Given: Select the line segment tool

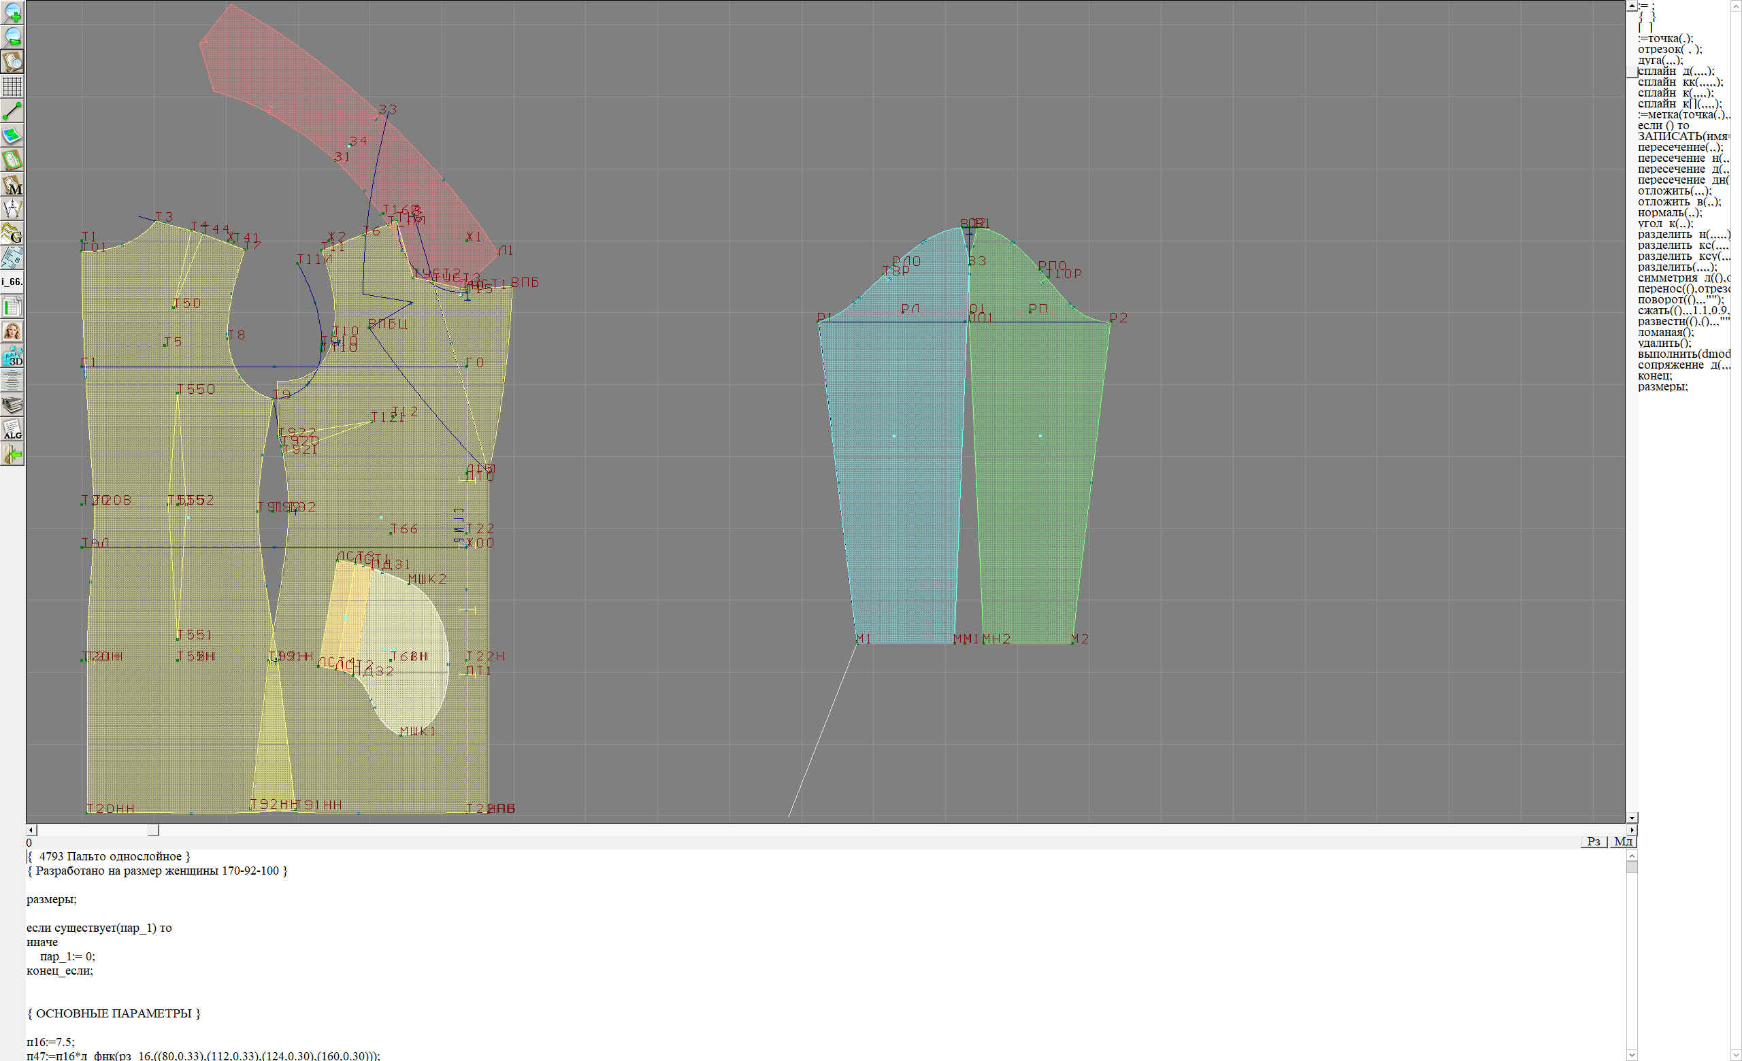Looking at the screenshot, I should (x=12, y=111).
